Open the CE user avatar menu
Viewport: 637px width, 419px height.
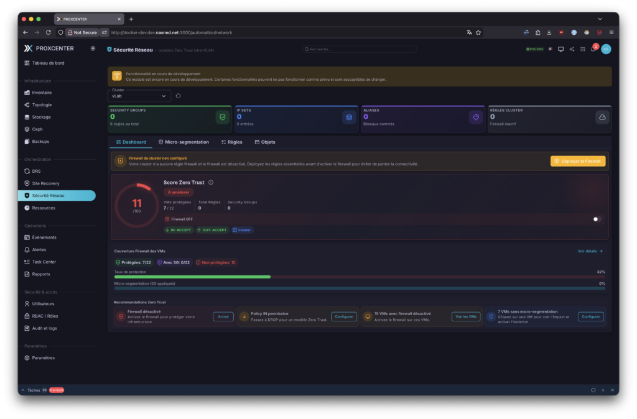(x=606, y=49)
